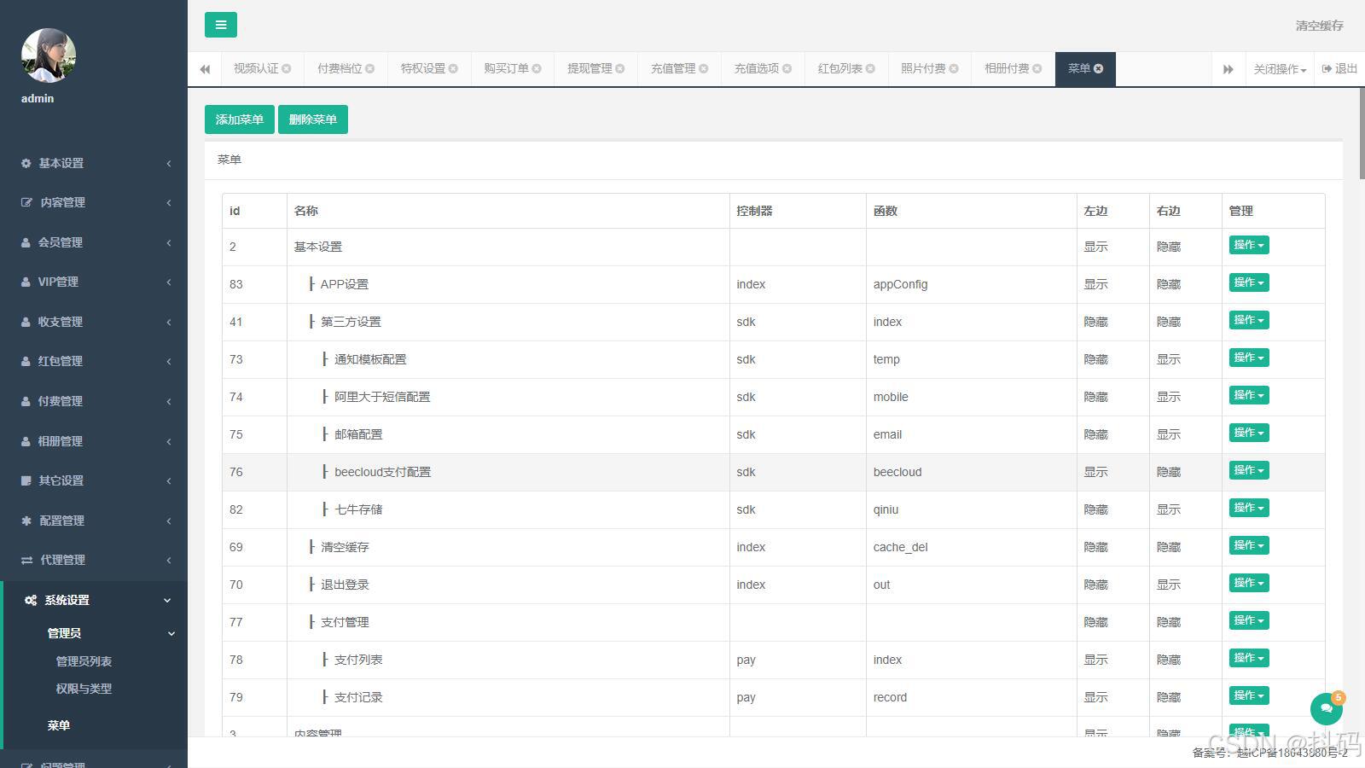The height and width of the screenshot is (768, 1365).
Task: Select 菜单 item in sidebar
Action: 59,725
